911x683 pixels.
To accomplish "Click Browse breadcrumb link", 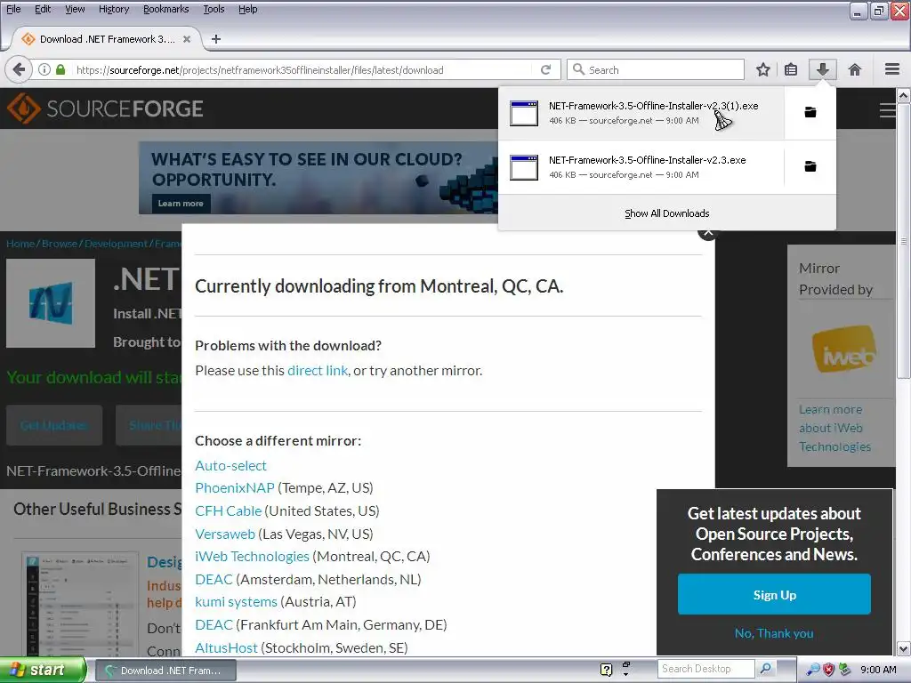I will pos(60,244).
